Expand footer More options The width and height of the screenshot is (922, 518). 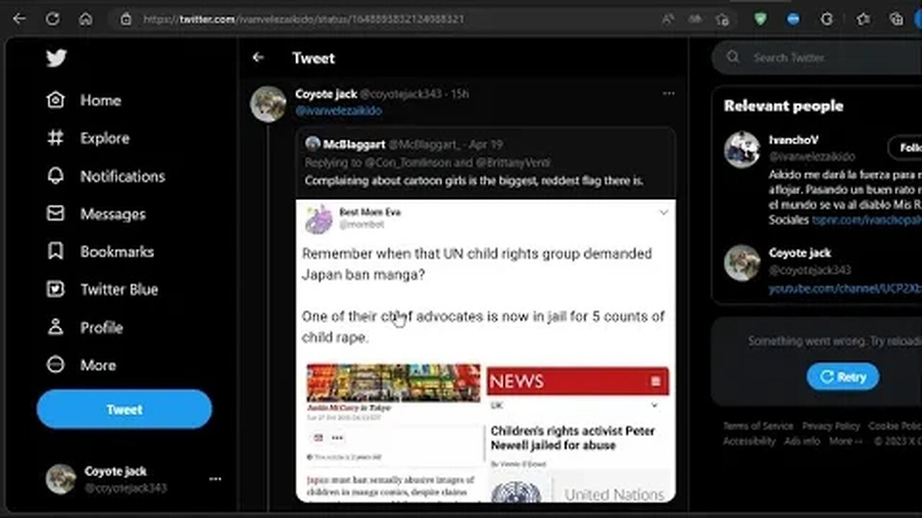pyautogui.click(x=846, y=441)
